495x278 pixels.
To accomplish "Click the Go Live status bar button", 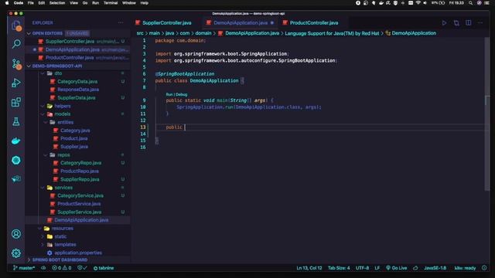I will pyautogui.click(x=397, y=268).
